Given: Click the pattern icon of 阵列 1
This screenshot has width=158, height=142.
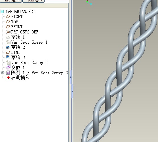Looking at the screenshot, I should pos(8,73).
